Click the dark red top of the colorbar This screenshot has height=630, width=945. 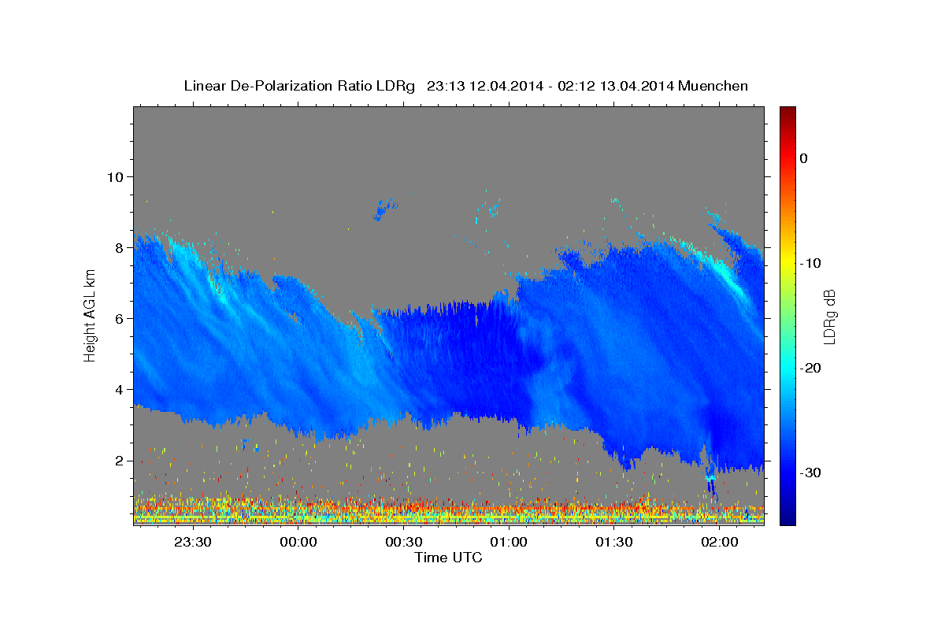pos(787,111)
